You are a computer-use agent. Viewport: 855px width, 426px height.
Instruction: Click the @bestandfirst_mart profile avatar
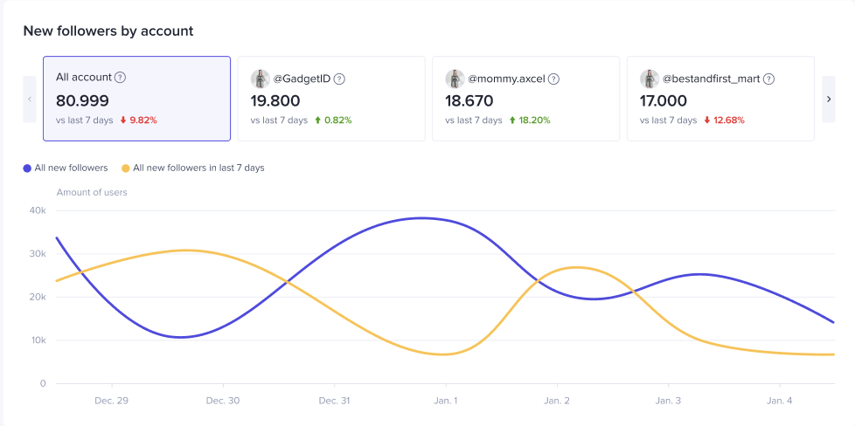point(649,79)
